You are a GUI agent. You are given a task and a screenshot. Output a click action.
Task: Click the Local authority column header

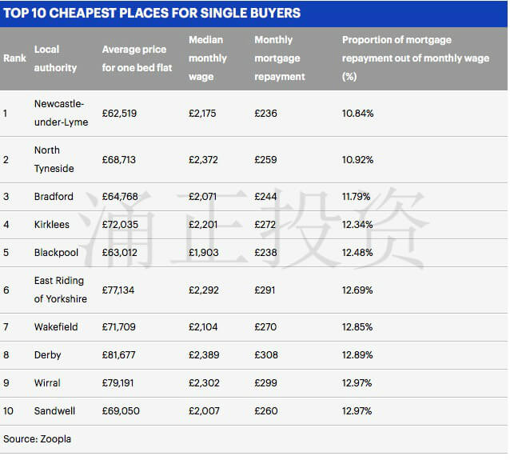point(55,58)
